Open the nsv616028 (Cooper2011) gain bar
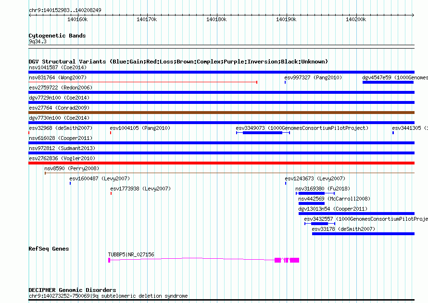 (x=221, y=143)
